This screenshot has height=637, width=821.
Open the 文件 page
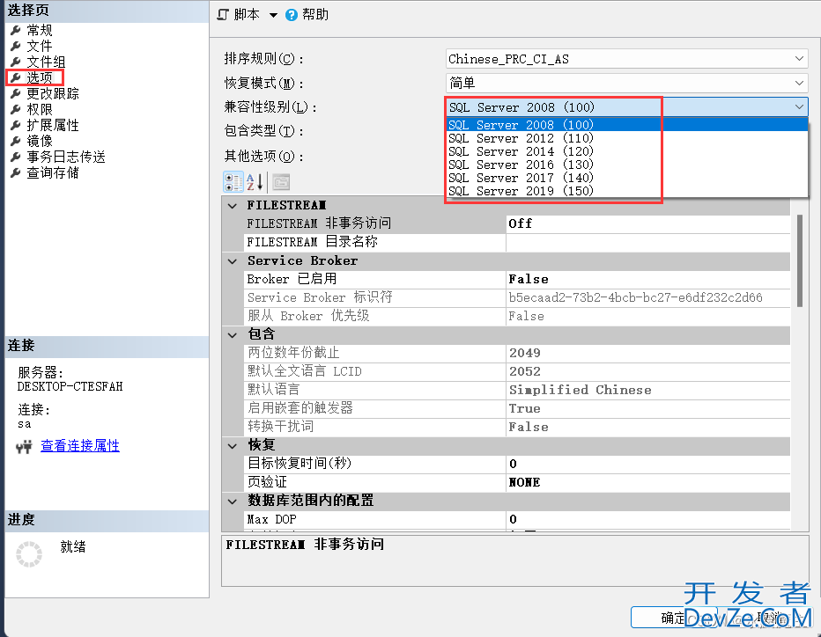click(40, 46)
